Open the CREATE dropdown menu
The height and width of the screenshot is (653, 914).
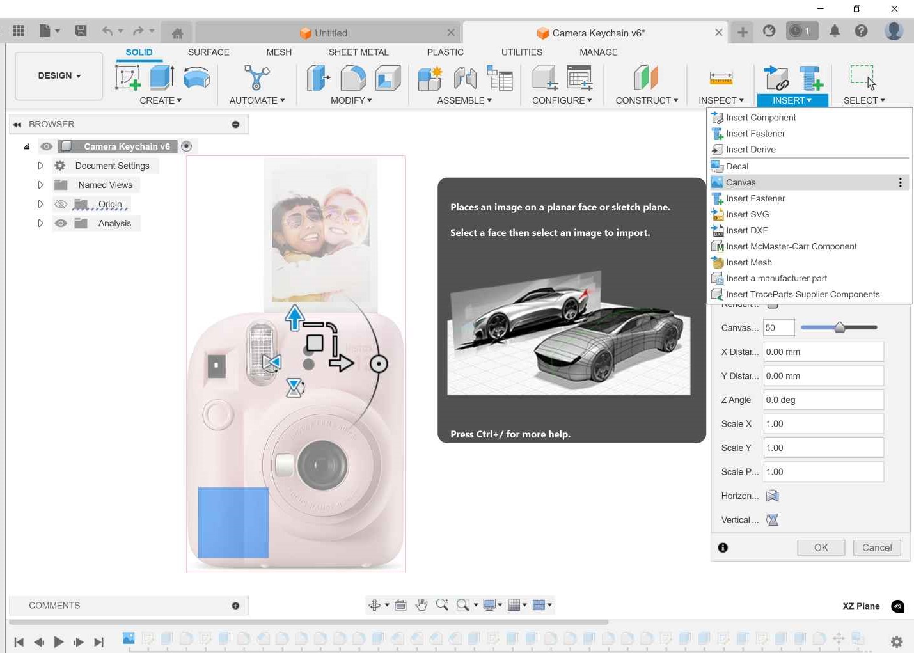(x=161, y=100)
